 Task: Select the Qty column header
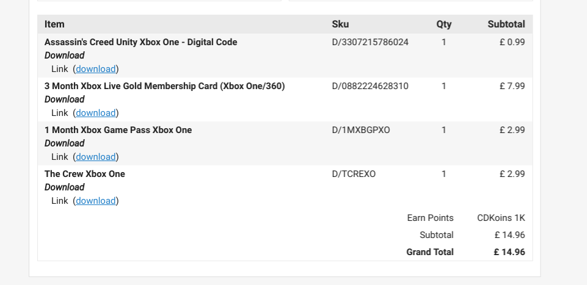tap(443, 24)
